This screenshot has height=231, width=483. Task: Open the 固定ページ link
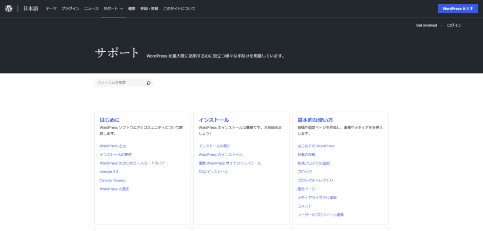coord(307,189)
